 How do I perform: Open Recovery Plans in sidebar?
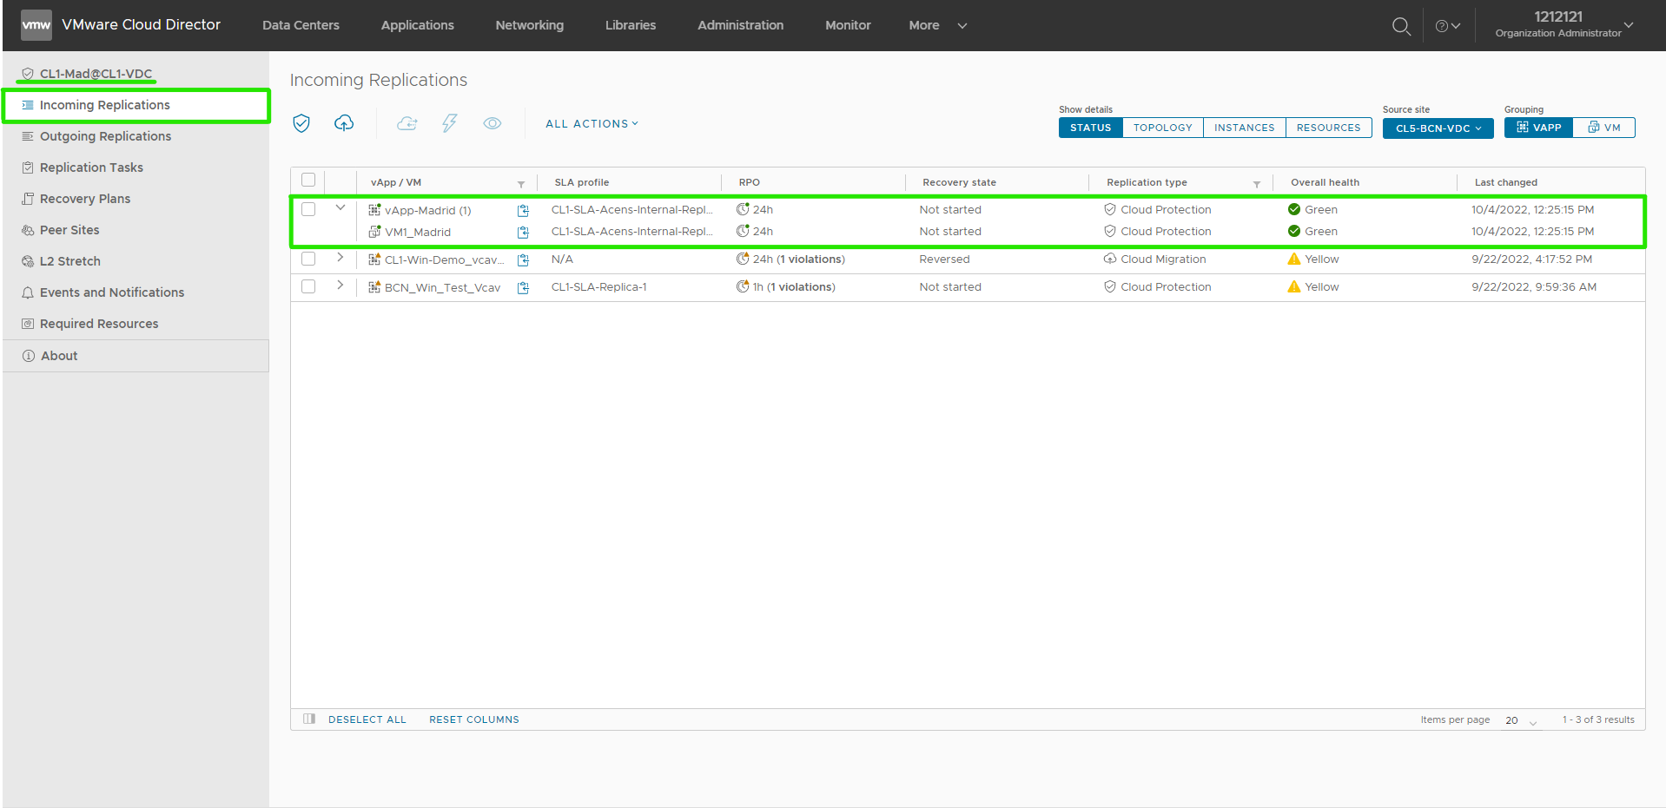85,199
